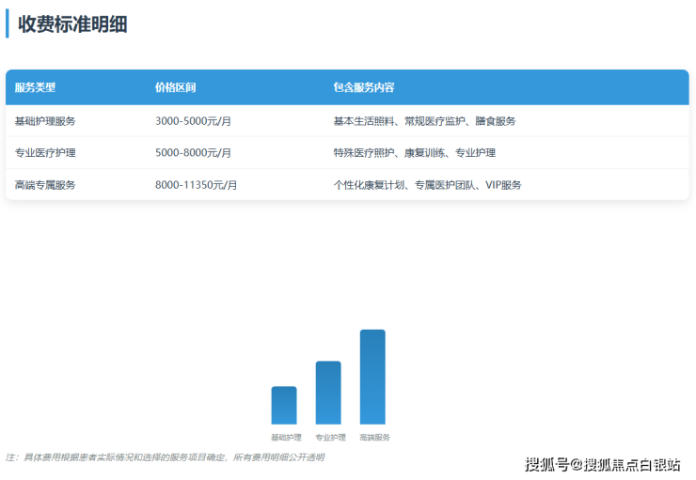The height and width of the screenshot is (480, 696).
Task: Click the 8000-11350元/月 price cell
Action: (196, 185)
